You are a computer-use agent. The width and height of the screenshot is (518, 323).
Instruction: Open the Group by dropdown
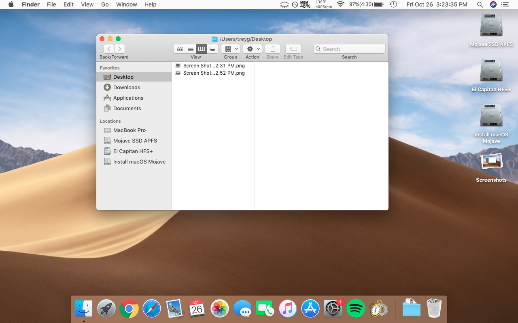coord(231,49)
